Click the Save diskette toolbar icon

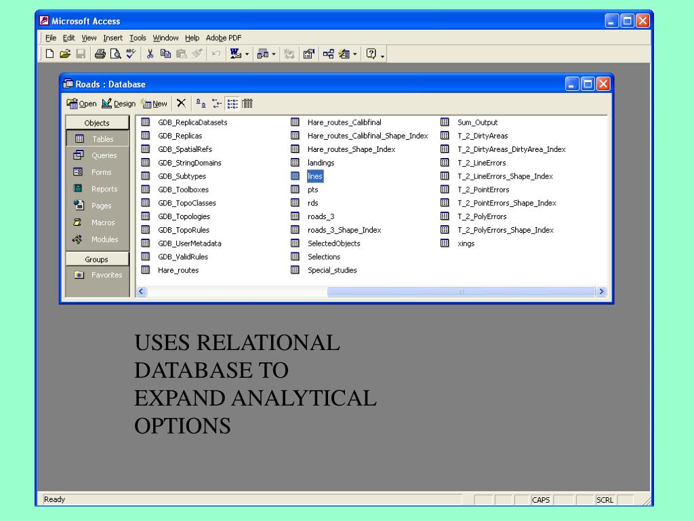coord(81,54)
